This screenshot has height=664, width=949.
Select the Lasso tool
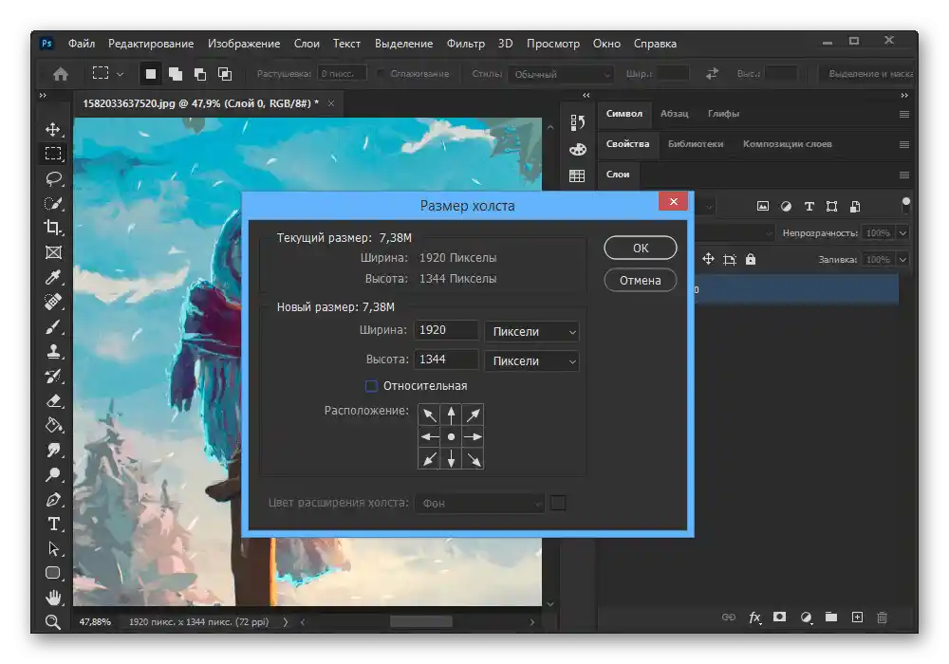[x=53, y=178]
